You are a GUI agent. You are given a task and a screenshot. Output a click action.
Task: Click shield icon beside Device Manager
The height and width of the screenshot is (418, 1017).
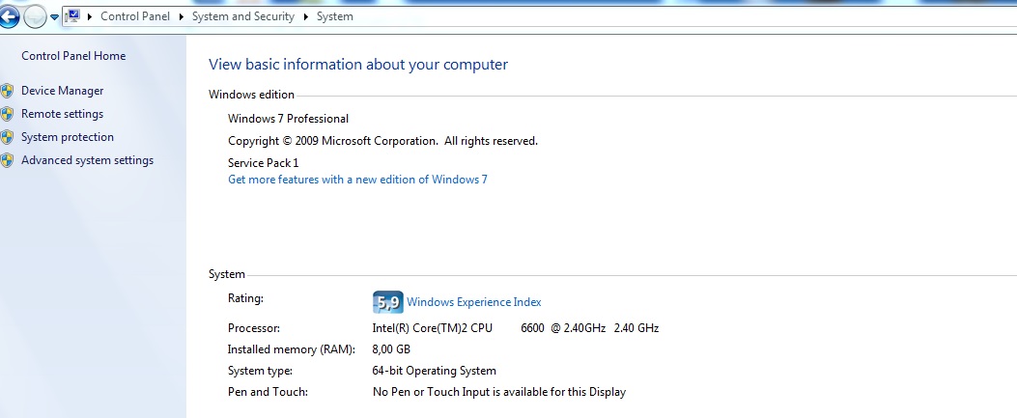[7, 91]
